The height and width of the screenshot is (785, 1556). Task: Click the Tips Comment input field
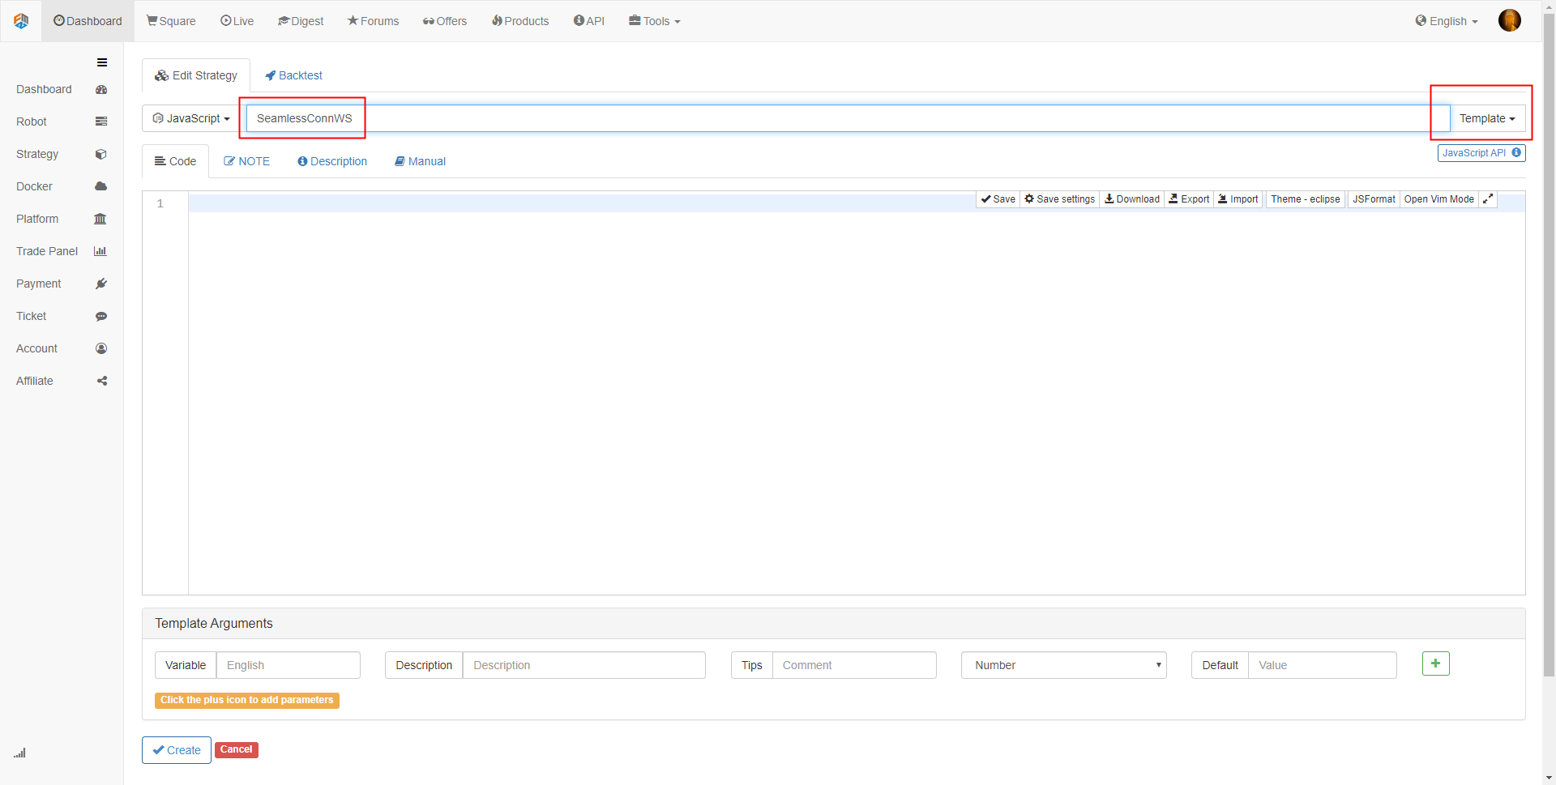pyautogui.click(x=854, y=665)
